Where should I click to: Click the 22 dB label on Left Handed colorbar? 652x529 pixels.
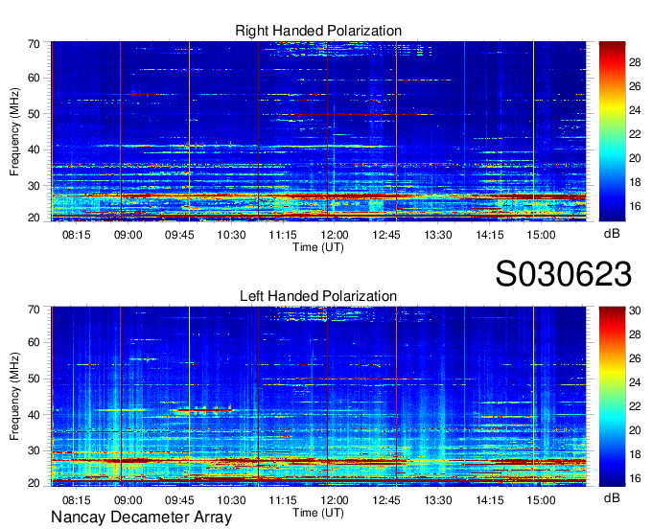coord(635,406)
